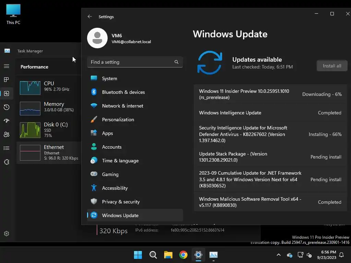Open Bluetooth & devices settings

(x=135, y=92)
